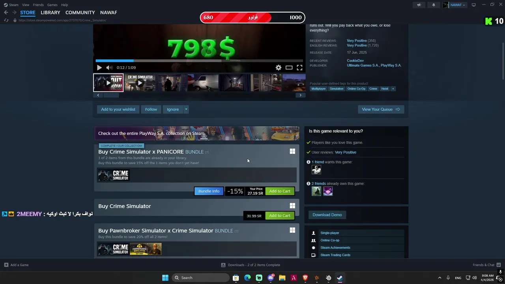This screenshot has height=284, width=505.
Task: Click Add a Game
Action: (x=16, y=265)
